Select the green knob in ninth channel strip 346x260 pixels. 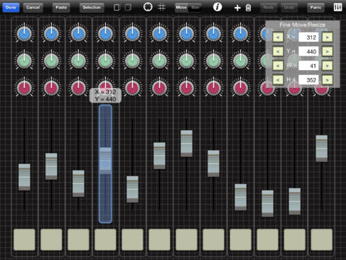[x=241, y=60]
